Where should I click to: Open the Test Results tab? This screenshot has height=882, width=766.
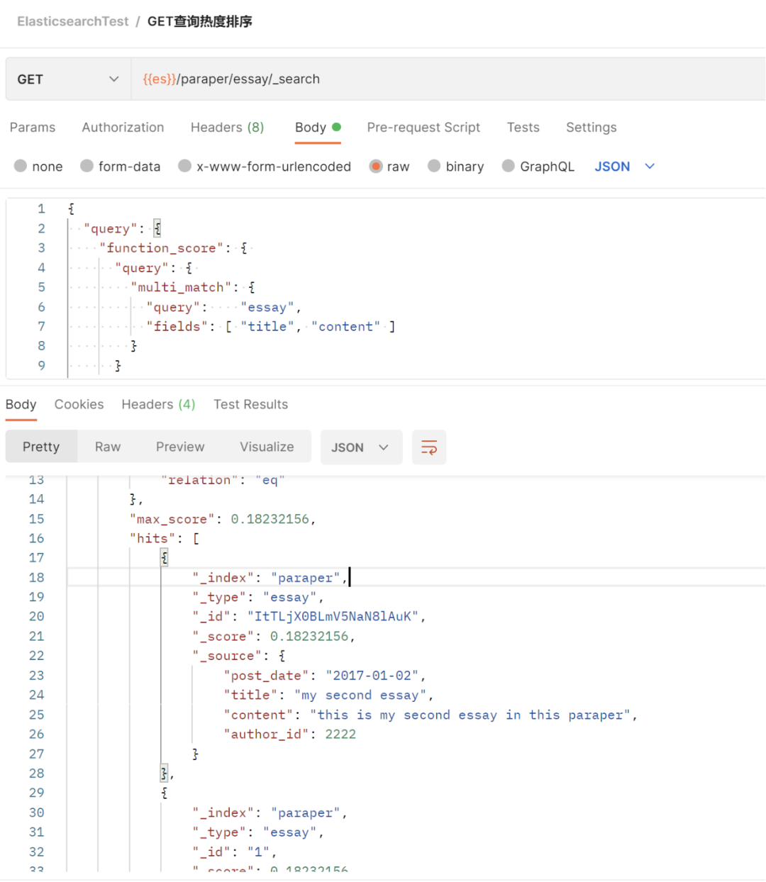251,404
